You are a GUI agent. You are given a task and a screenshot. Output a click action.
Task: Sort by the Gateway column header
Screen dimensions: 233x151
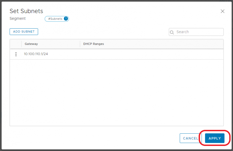31,44
